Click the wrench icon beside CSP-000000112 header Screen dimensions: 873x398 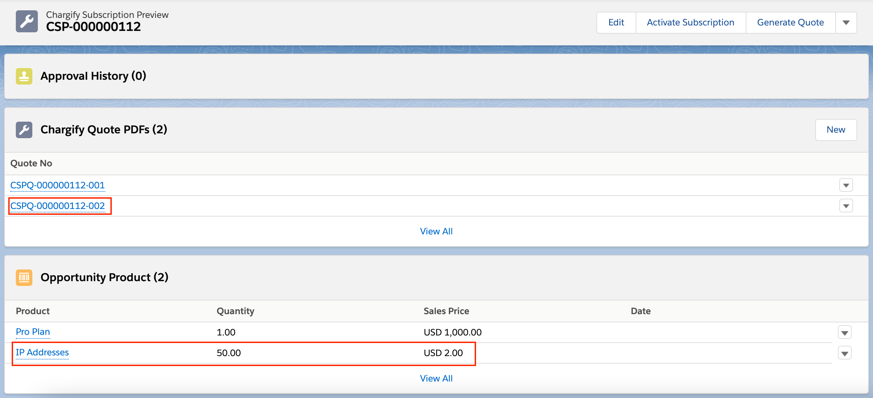[x=26, y=21]
